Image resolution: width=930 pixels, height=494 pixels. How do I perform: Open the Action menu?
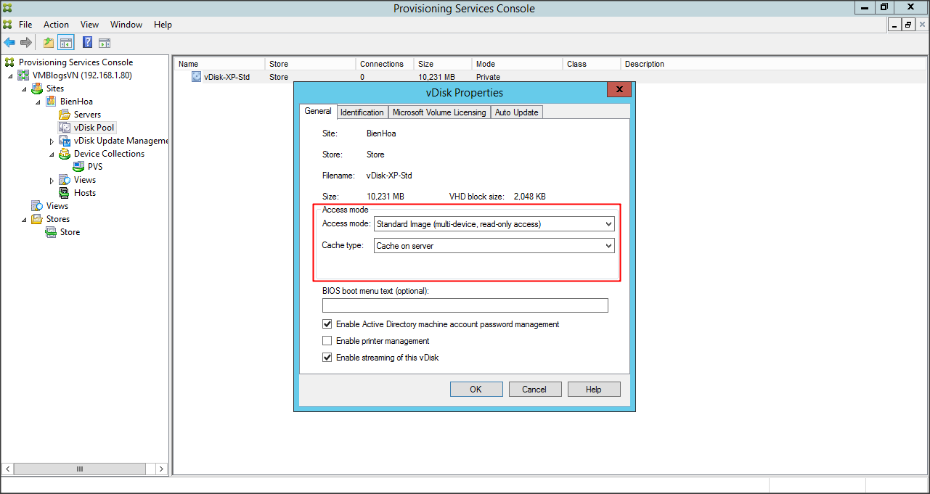click(x=56, y=25)
